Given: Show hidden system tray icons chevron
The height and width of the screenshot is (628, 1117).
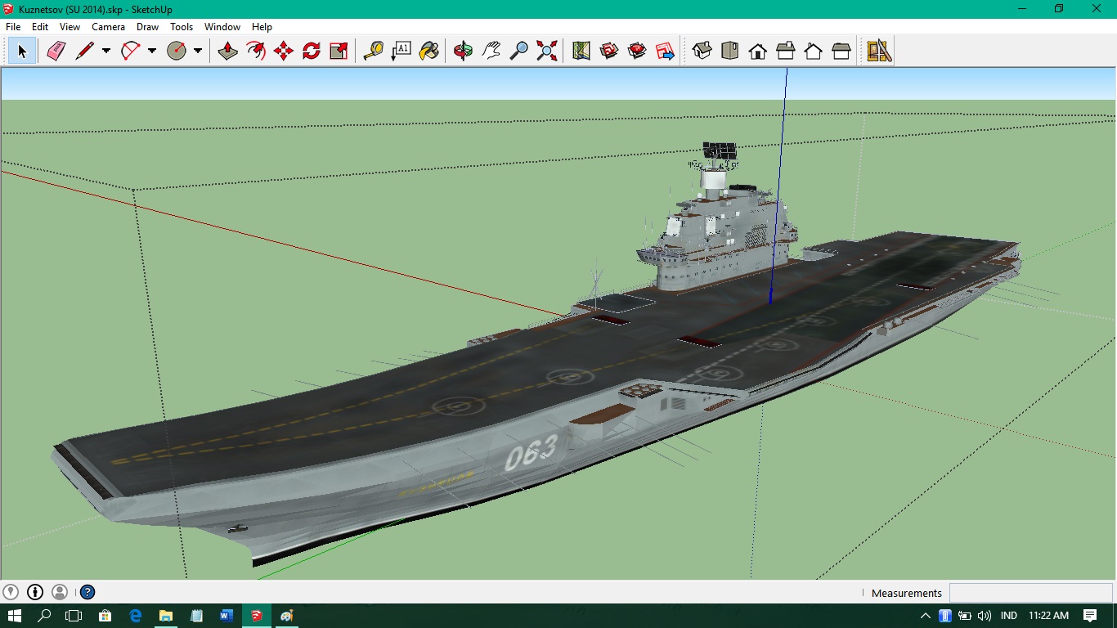Looking at the screenshot, I should 926,616.
